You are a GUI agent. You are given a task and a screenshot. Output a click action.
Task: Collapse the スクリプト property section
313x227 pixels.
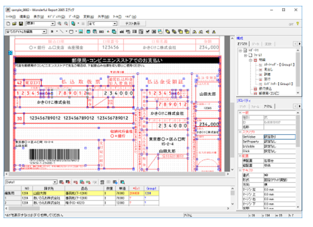(x=240, y=132)
